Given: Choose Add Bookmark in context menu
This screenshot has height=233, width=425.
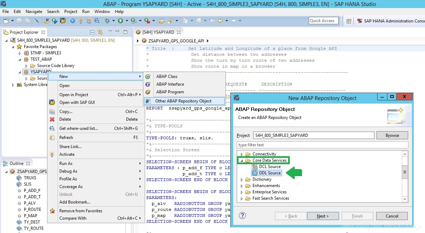Looking at the screenshot, I should pos(96,202).
